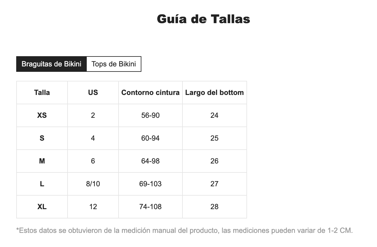Click the Guía de Tallas heading
The image size is (377, 247).
(x=203, y=19)
